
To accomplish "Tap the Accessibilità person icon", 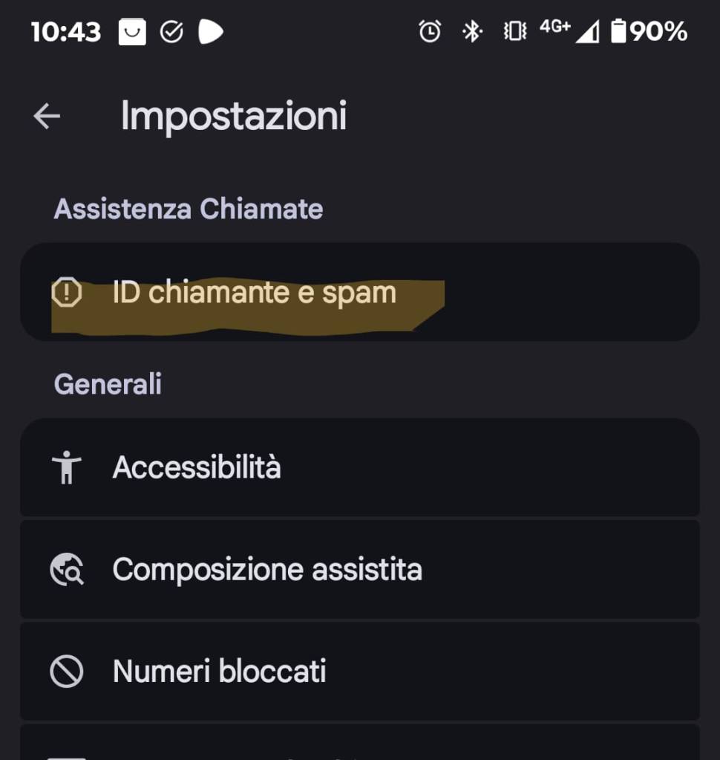I will (x=66, y=468).
